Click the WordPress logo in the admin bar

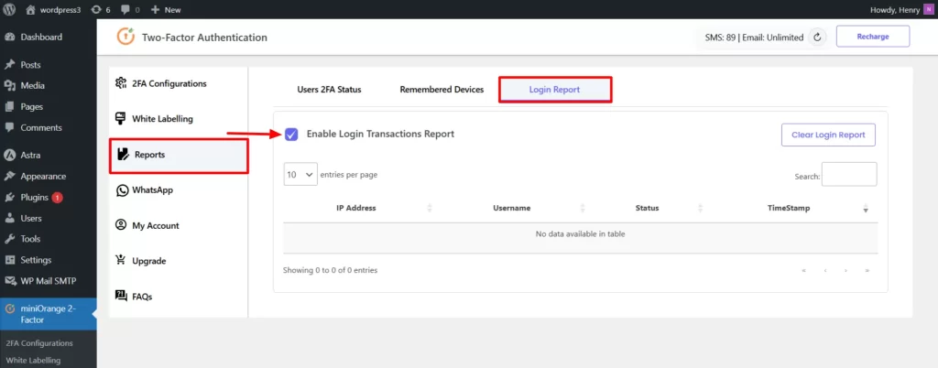[9, 9]
